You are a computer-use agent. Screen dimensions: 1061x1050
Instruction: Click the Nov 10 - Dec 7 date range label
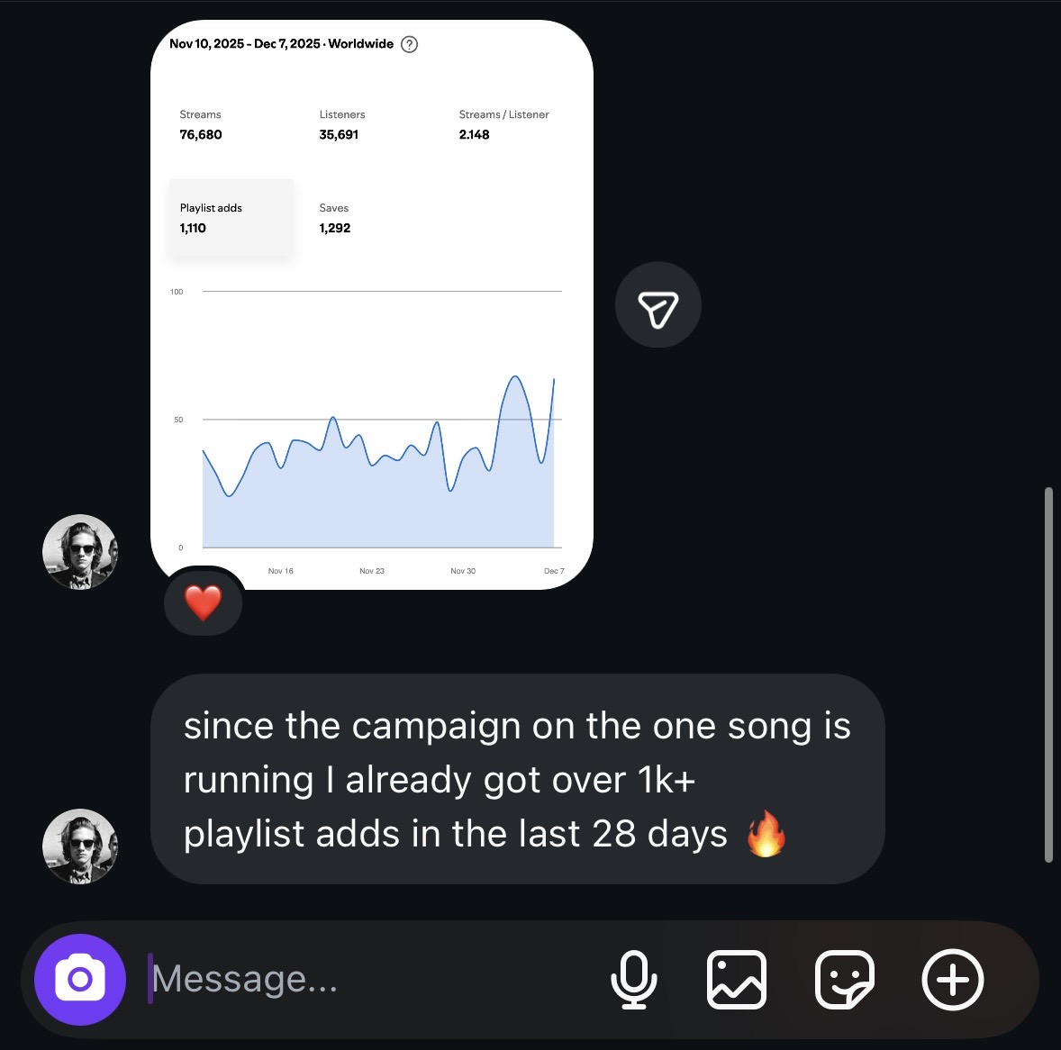coord(281,43)
